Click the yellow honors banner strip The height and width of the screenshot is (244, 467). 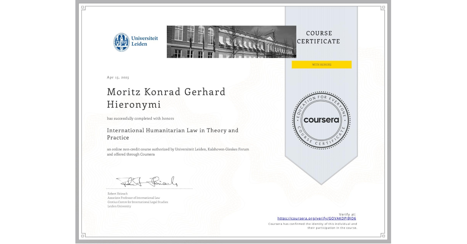(x=321, y=64)
